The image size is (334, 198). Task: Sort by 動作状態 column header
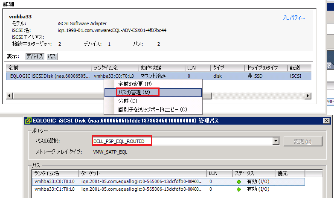tap(162, 68)
